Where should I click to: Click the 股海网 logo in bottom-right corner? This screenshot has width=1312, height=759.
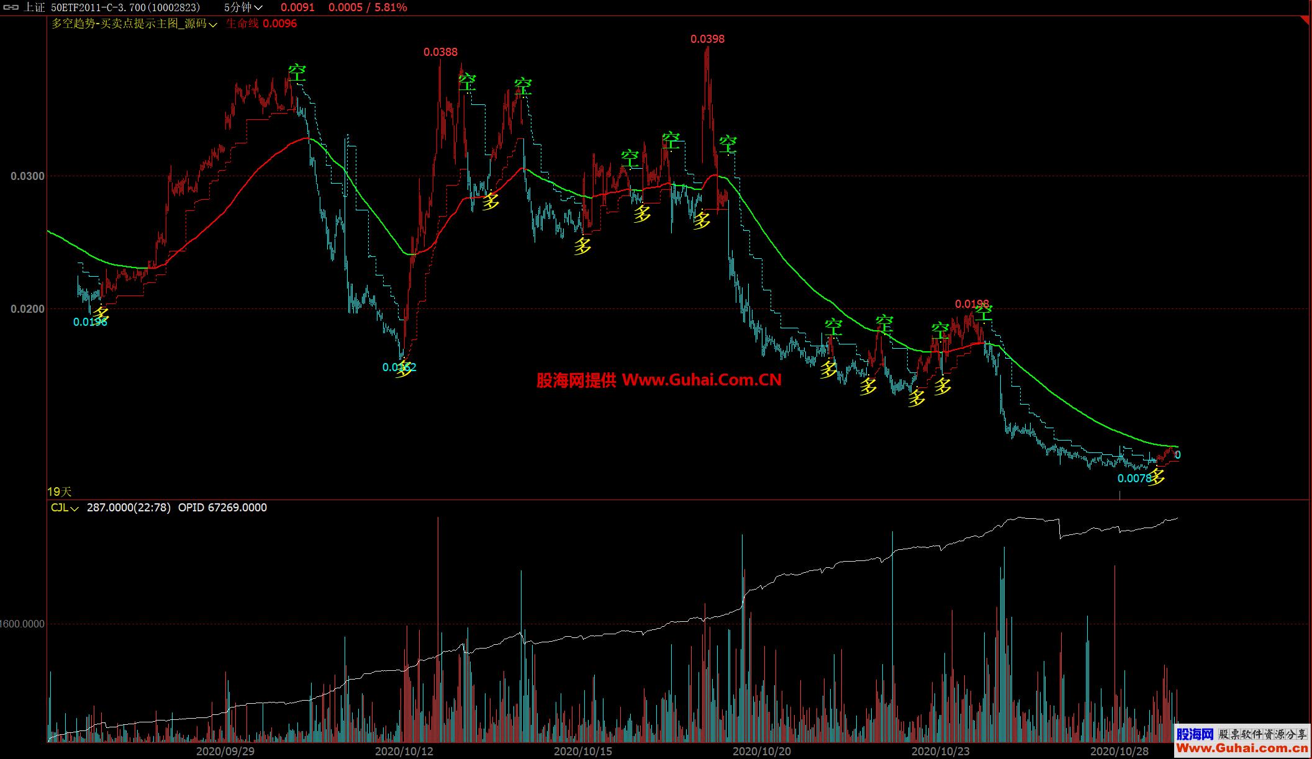1195,734
